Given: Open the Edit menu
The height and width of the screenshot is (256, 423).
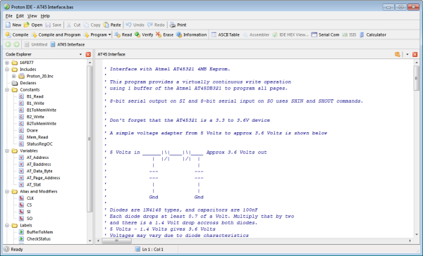Looking at the screenshot, I should pos(20,16).
